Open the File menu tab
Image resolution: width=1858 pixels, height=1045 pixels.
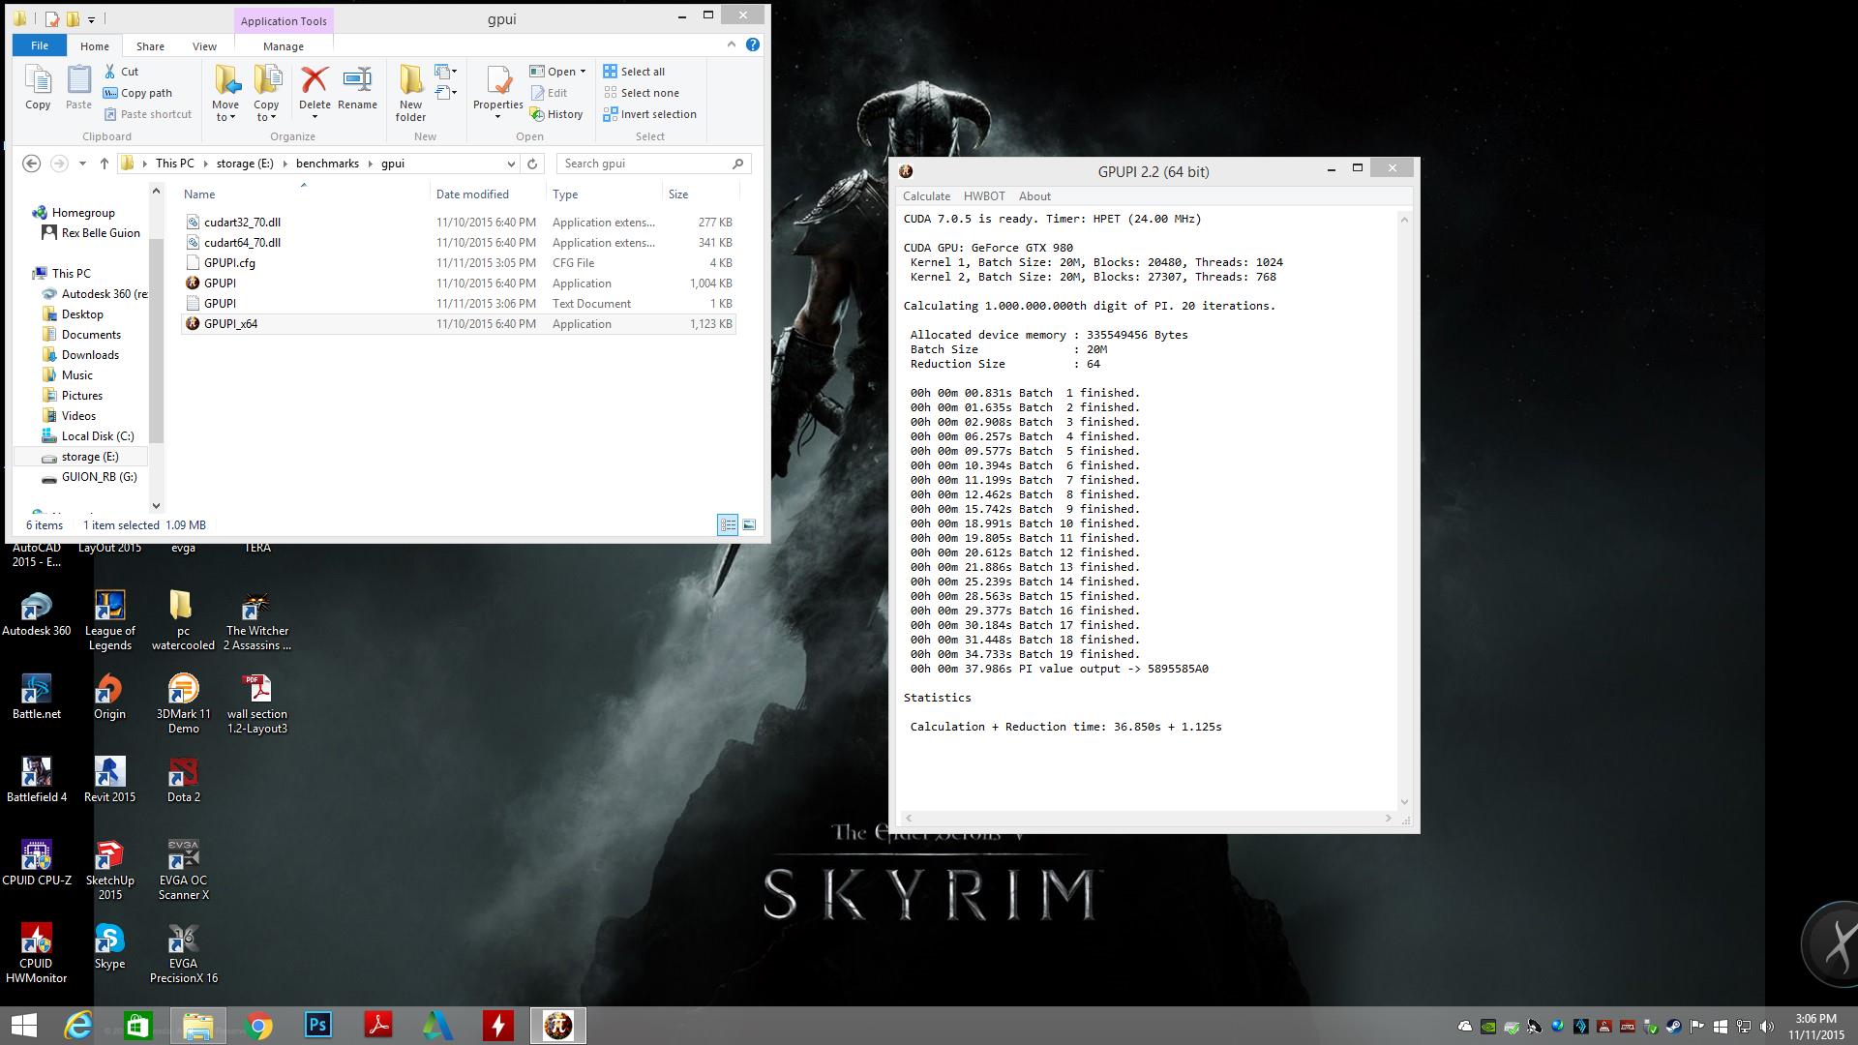tap(40, 45)
